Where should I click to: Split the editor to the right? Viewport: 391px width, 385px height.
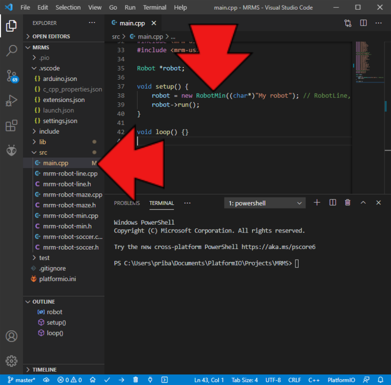[x=363, y=23]
